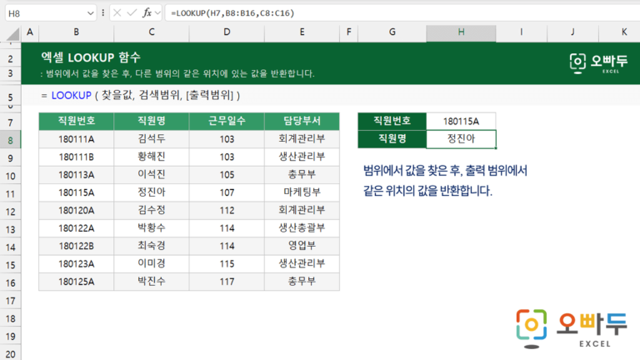
Task: Click the 직원명 table header cell in column C
Action: [x=152, y=121]
